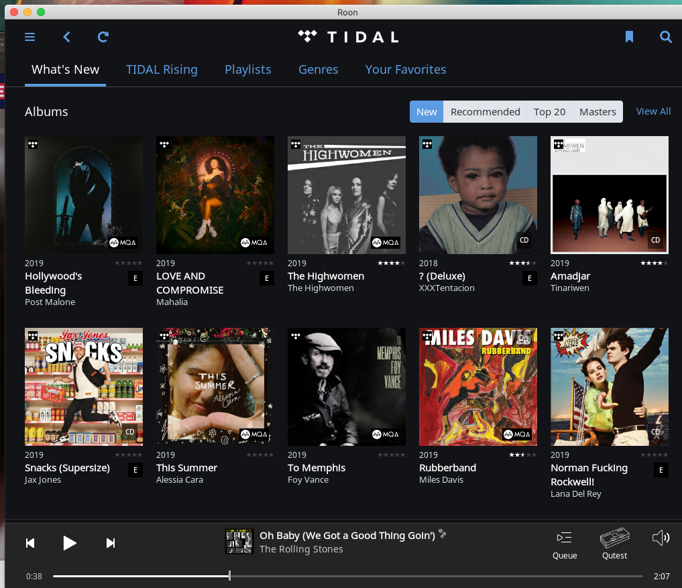Open The Rolling Stones artist in footer
Screen dimensions: 682x588
pos(301,549)
